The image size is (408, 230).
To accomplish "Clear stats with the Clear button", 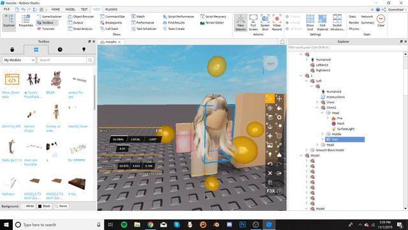I will (381, 21).
